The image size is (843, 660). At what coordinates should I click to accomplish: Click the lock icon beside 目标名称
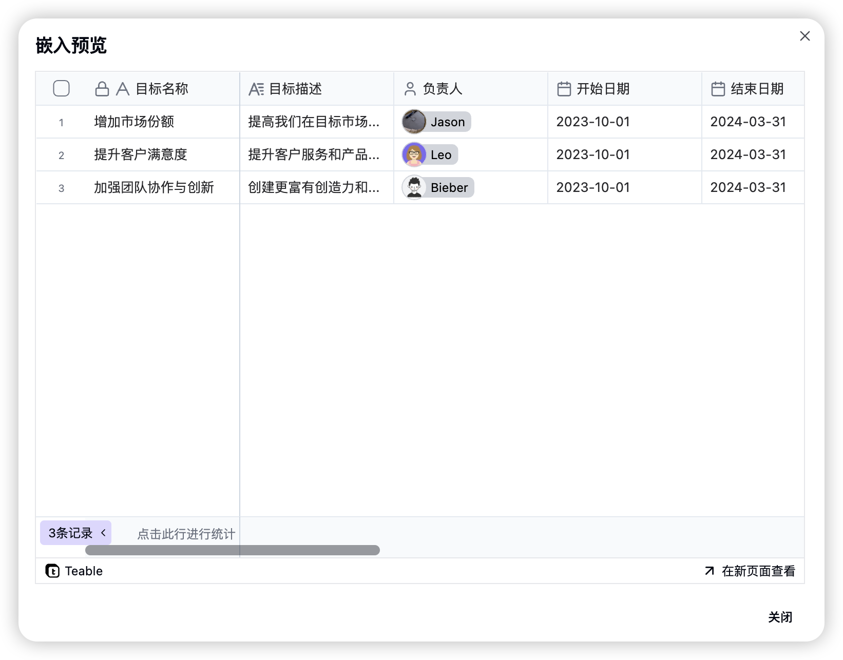coord(102,89)
